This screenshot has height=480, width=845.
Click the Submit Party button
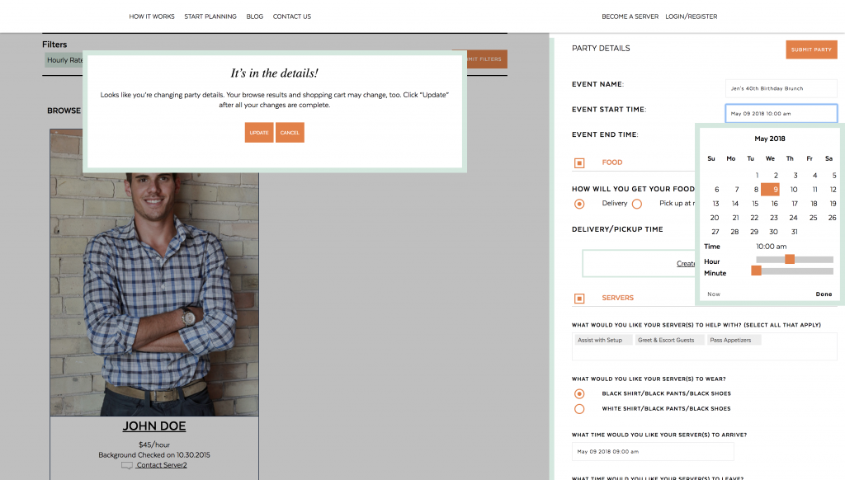pyautogui.click(x=812, y=49)
